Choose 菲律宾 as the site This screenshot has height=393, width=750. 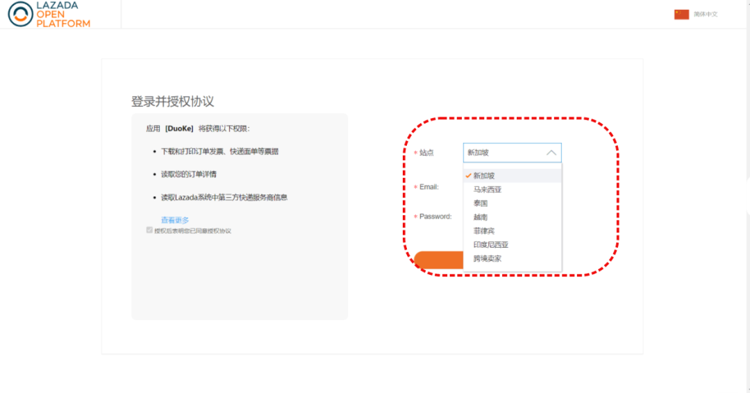point(484,231)
